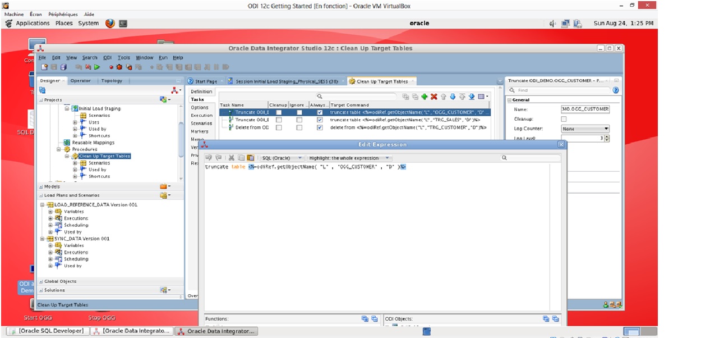
Task: Click the green Run arrow in main toolbar
Action: click(97, 67)
